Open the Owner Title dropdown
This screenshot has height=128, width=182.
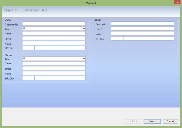pos(54,29)
